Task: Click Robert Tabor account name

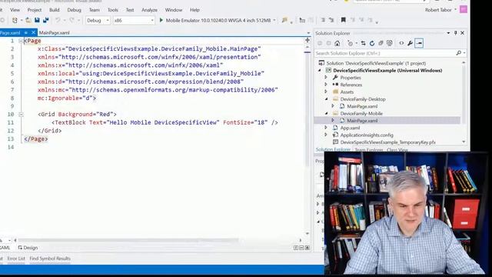Action: 438,10
